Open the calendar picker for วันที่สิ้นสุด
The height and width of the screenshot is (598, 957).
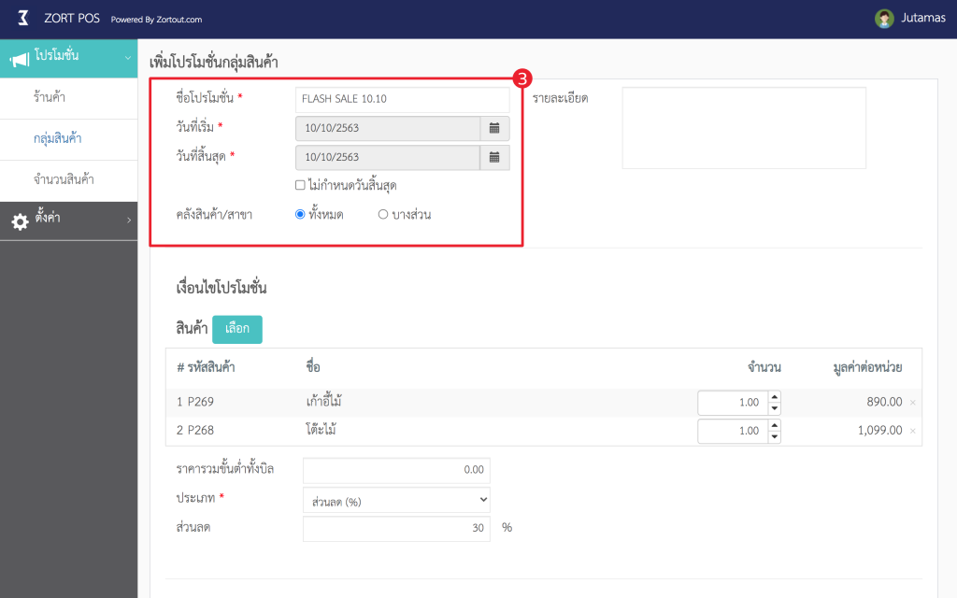[x=494, y=157]
